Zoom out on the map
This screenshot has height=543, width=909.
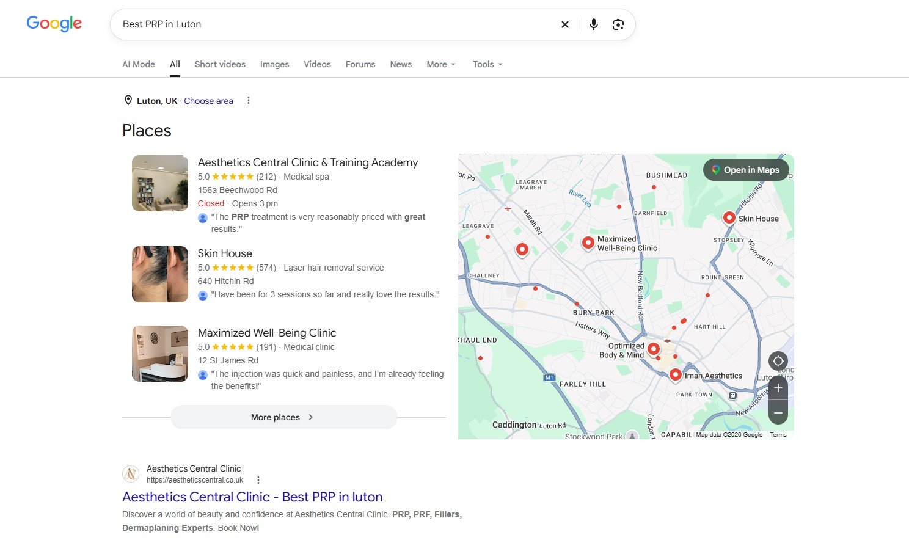click(x=778, y=413)
